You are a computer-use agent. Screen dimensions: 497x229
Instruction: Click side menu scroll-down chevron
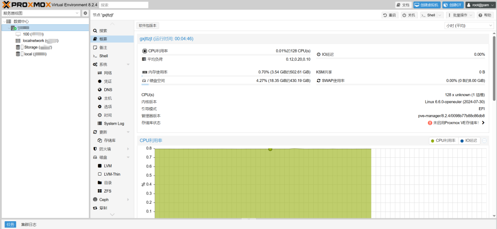(112, 215)
